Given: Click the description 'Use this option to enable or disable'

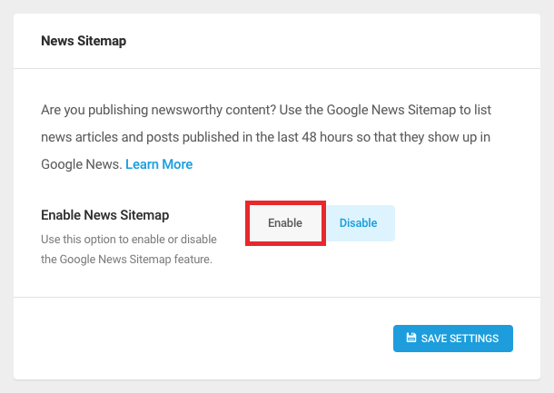Looking at the screenshot, I should (x=129, y=239).
